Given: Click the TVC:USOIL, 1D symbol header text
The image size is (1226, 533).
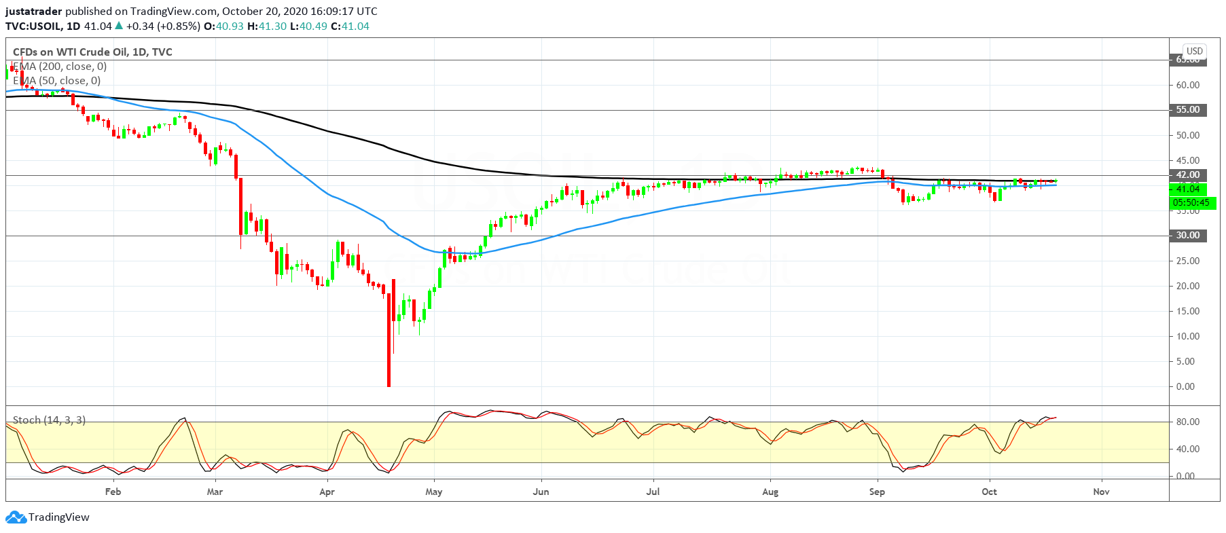Looking at the screenshot, I should point(43,26).
